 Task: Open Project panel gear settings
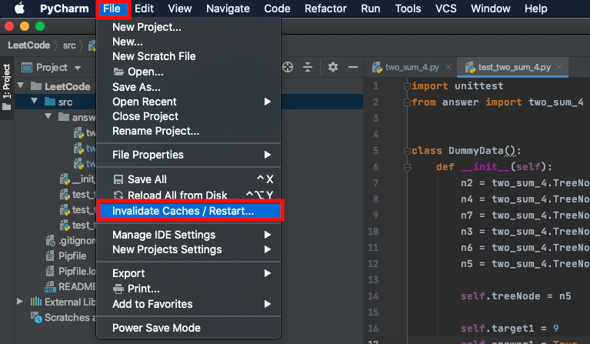point(332,67)
